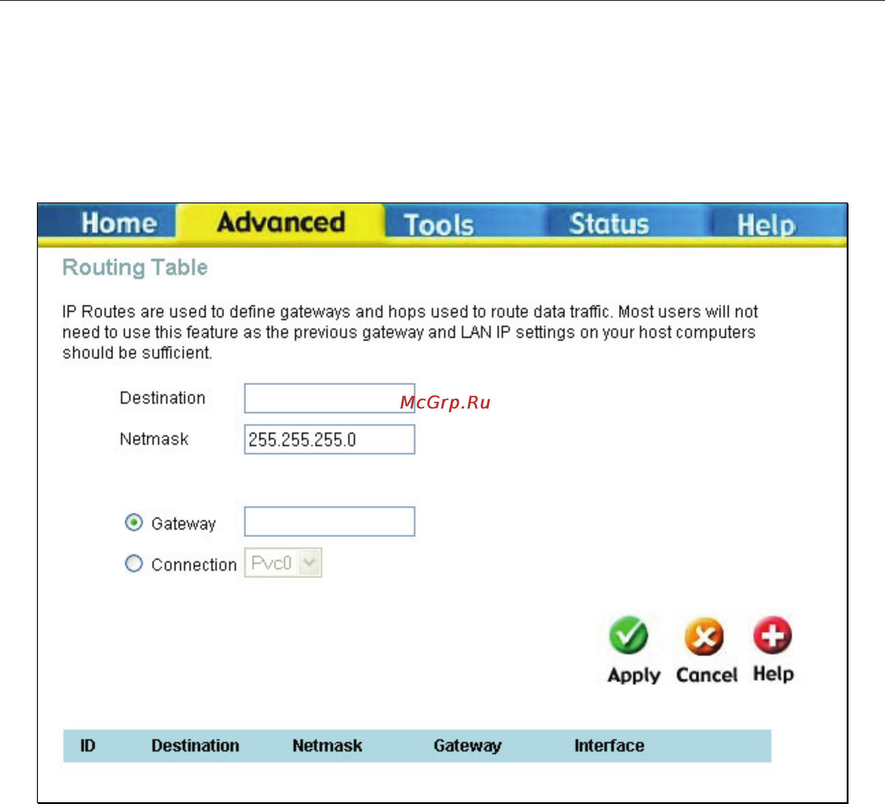Select the Gateway radio button

(134, 523)
